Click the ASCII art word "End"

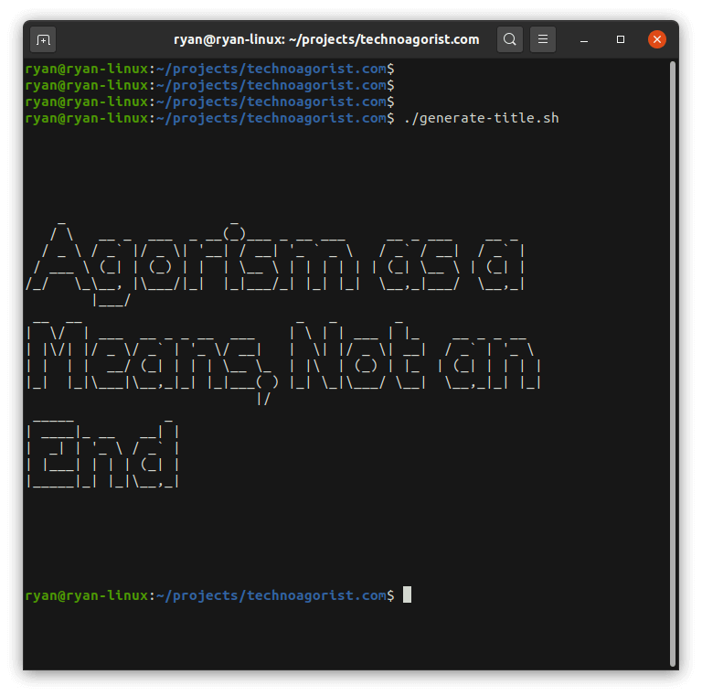pyautogui.click(x=102, y=453)
